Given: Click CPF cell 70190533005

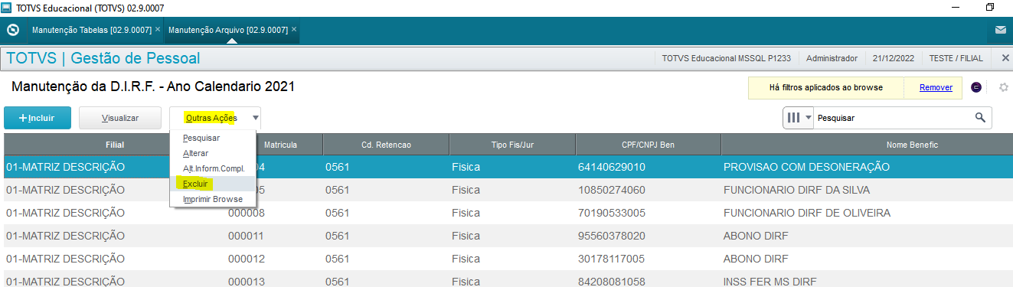Looking at the screenshot, I should [x=611, y=213].
